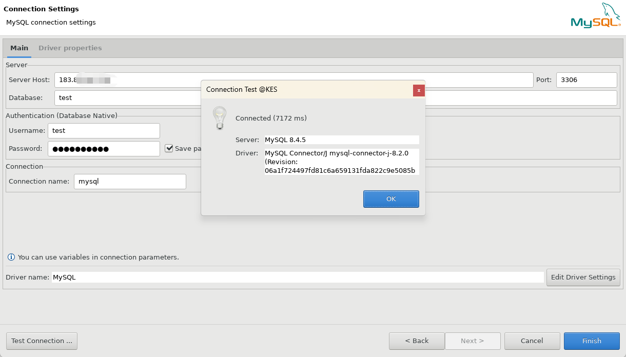The image size is (626, 357).
Task: Go to the previous step with Back
Action: (x=417, y=341)
